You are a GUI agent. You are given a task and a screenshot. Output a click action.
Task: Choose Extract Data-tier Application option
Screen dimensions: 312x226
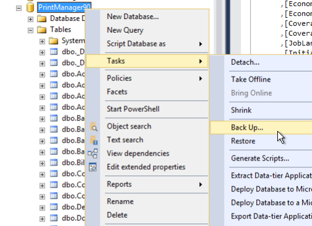[x=261, y=175]
